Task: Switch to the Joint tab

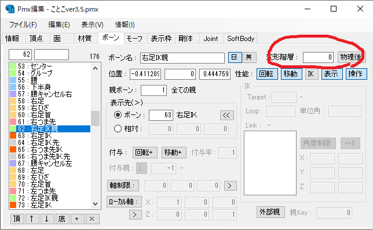Action: click(211, 39)
